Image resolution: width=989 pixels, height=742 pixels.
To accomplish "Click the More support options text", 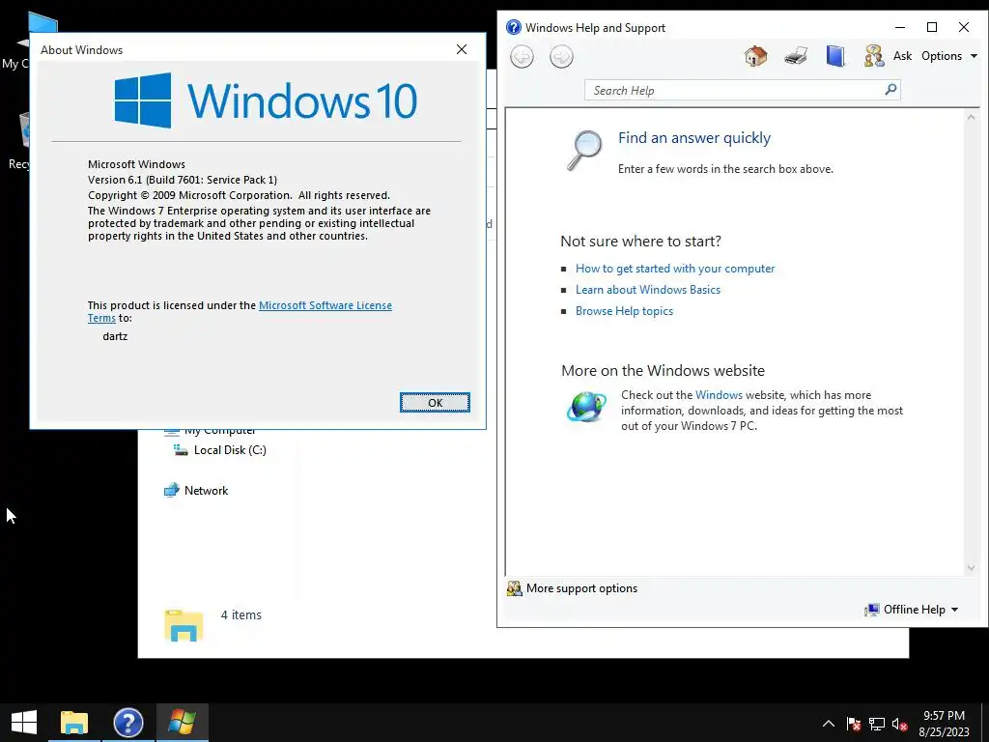I will click(581, 588).
